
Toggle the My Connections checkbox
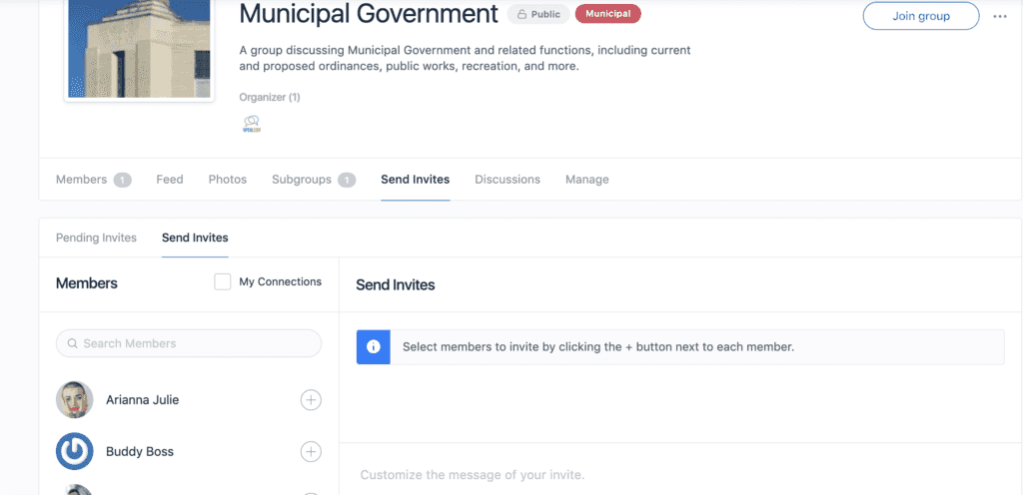(223, 282)
